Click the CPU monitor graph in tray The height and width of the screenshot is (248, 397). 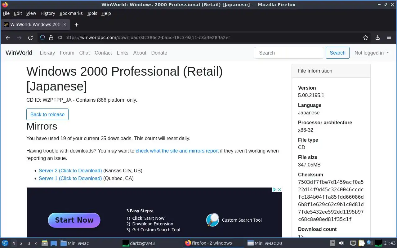coord(378,243)
